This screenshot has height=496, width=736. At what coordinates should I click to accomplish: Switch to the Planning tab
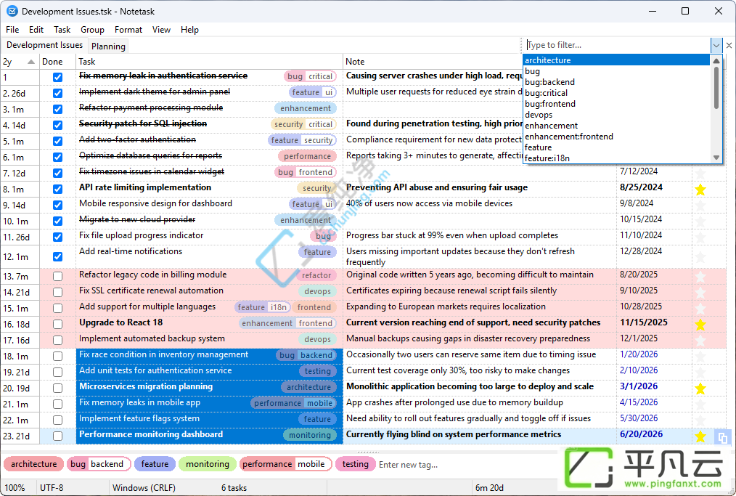[108, 46]
